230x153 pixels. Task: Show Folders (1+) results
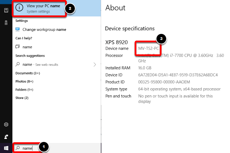tap(25, 90)
